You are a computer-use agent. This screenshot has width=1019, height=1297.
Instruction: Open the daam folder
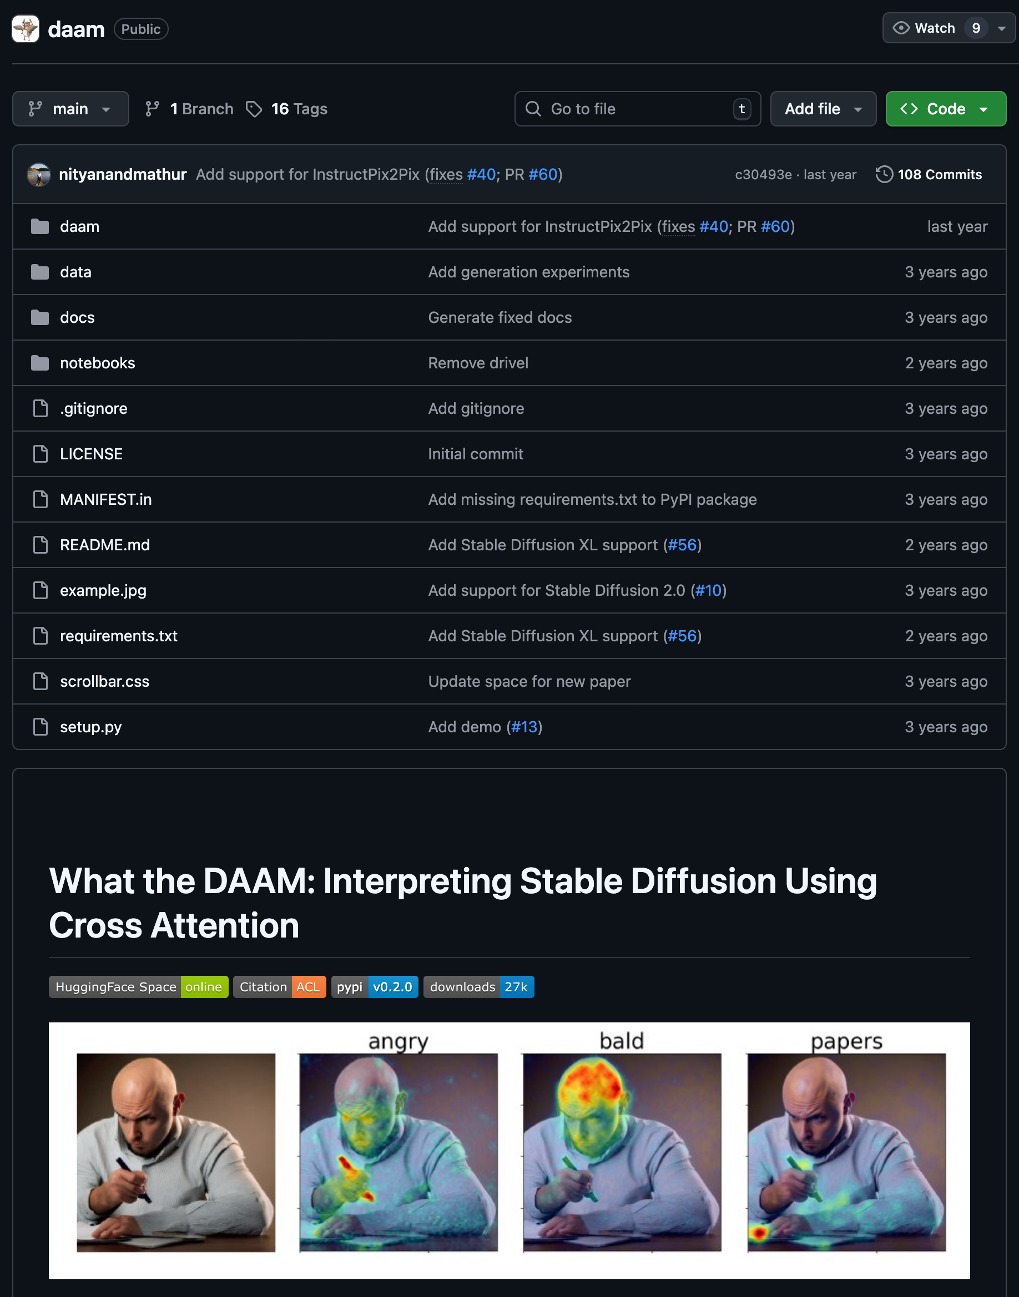(80, 226)
